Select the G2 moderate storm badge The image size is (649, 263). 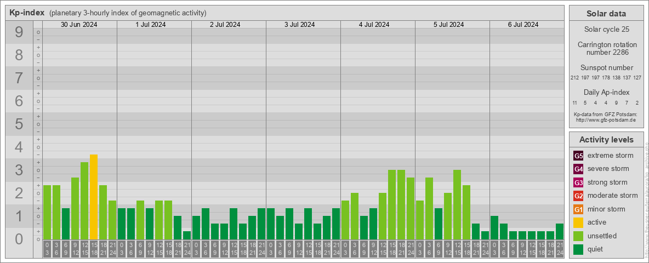[578, 196]
